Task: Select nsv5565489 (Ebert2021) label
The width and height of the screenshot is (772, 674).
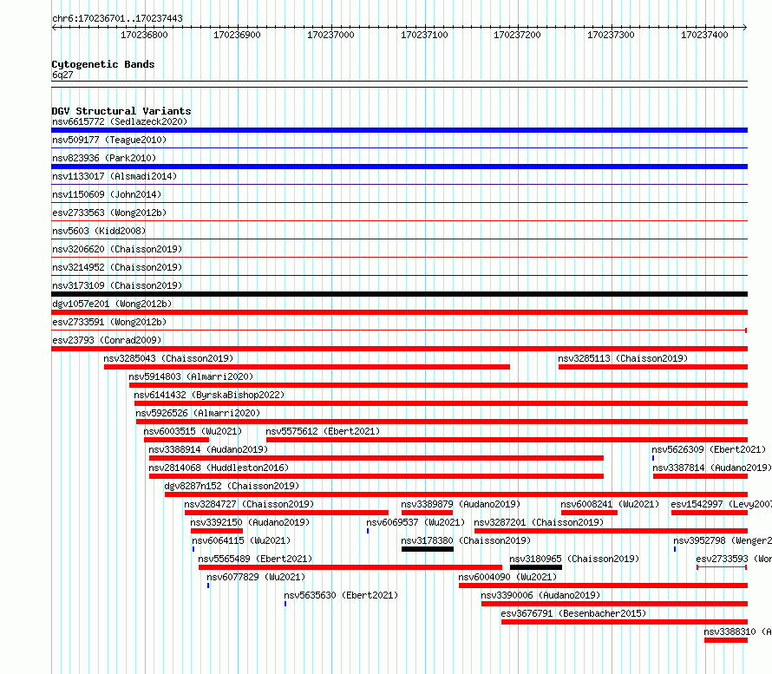Action: 255,559
